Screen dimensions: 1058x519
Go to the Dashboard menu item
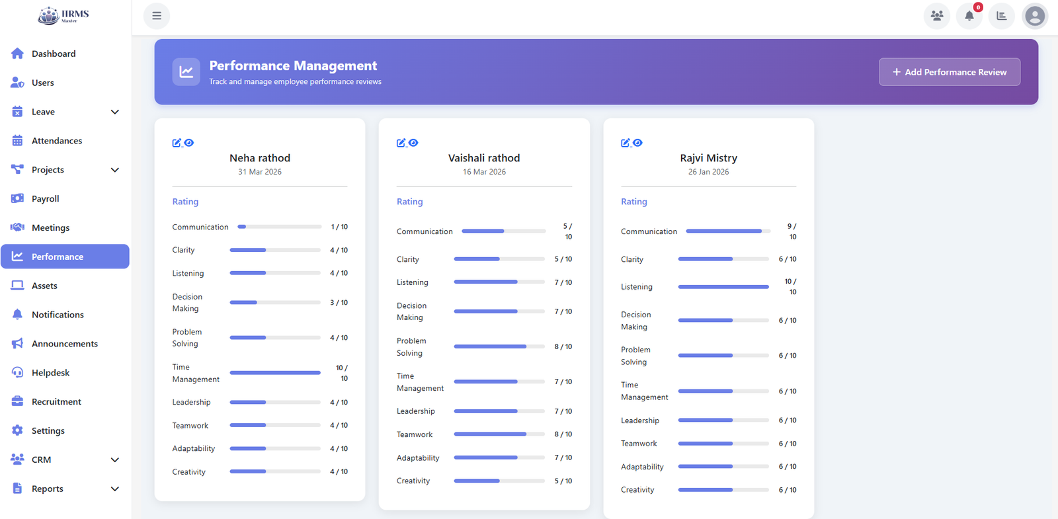(65, 54)
